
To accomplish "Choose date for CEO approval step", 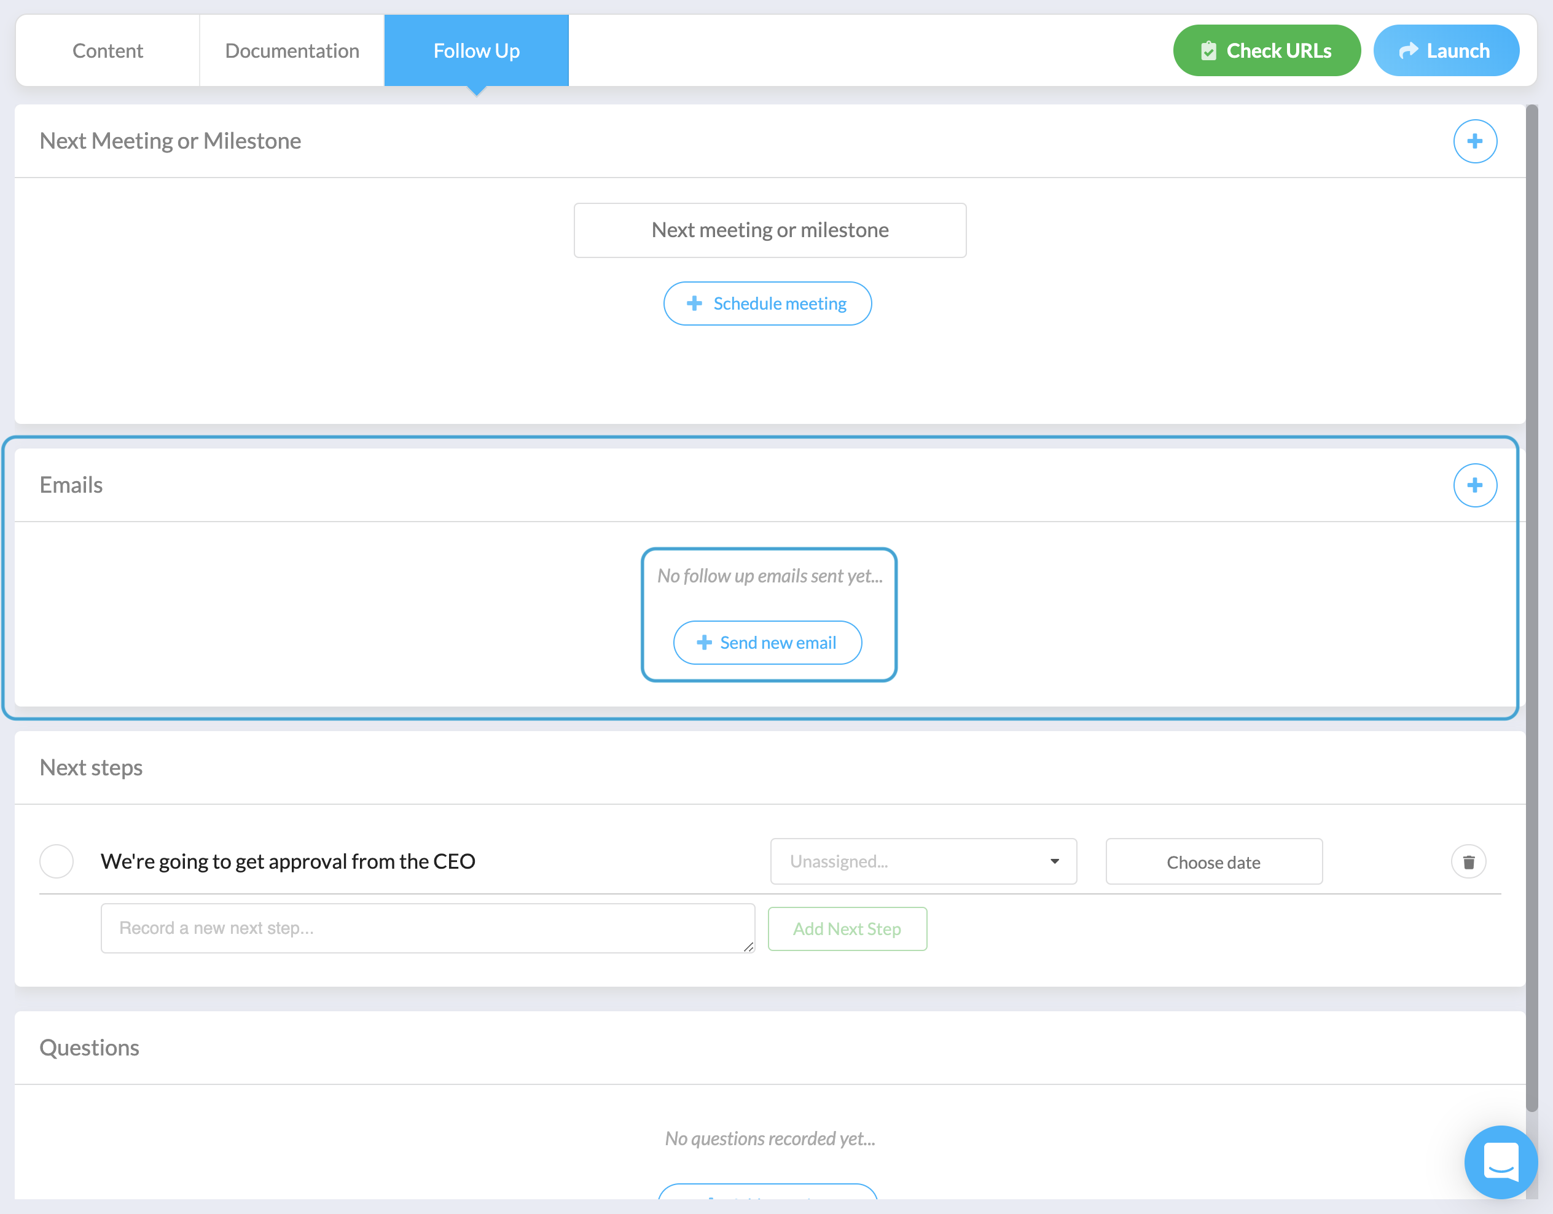I will tap(1214, 862).
